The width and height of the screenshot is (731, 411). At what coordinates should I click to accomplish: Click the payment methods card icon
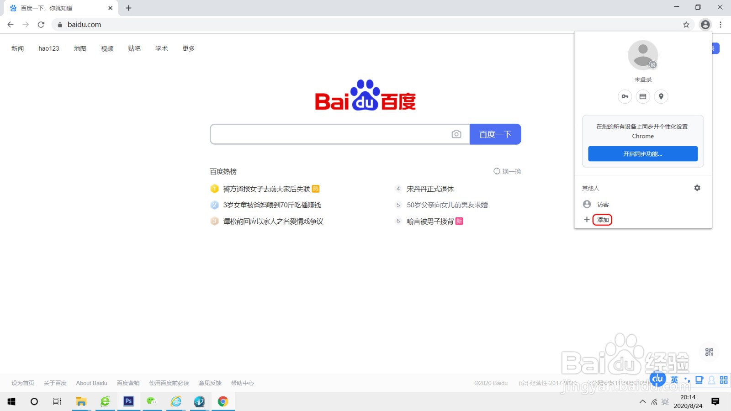(x=643, y=96)
